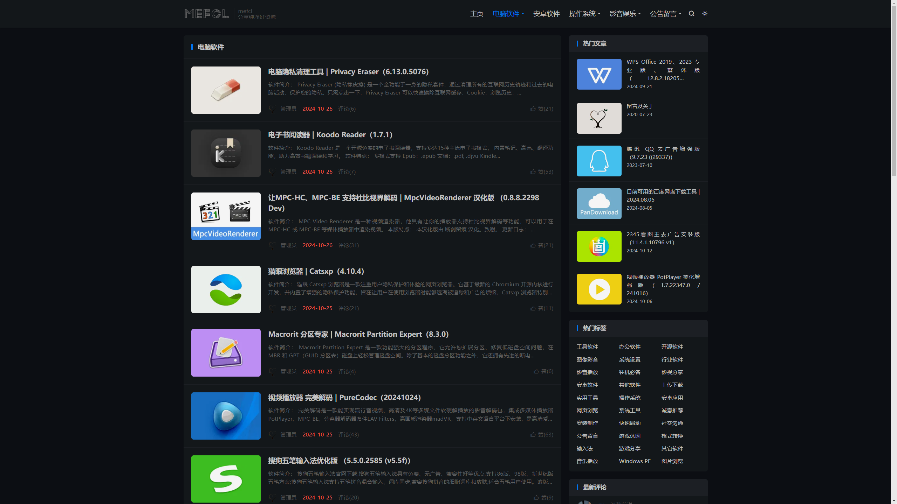Open WPS Office thumbnail in 热门文章
The width and height of the screenshot is (897, 504).
tap(599, 74)
